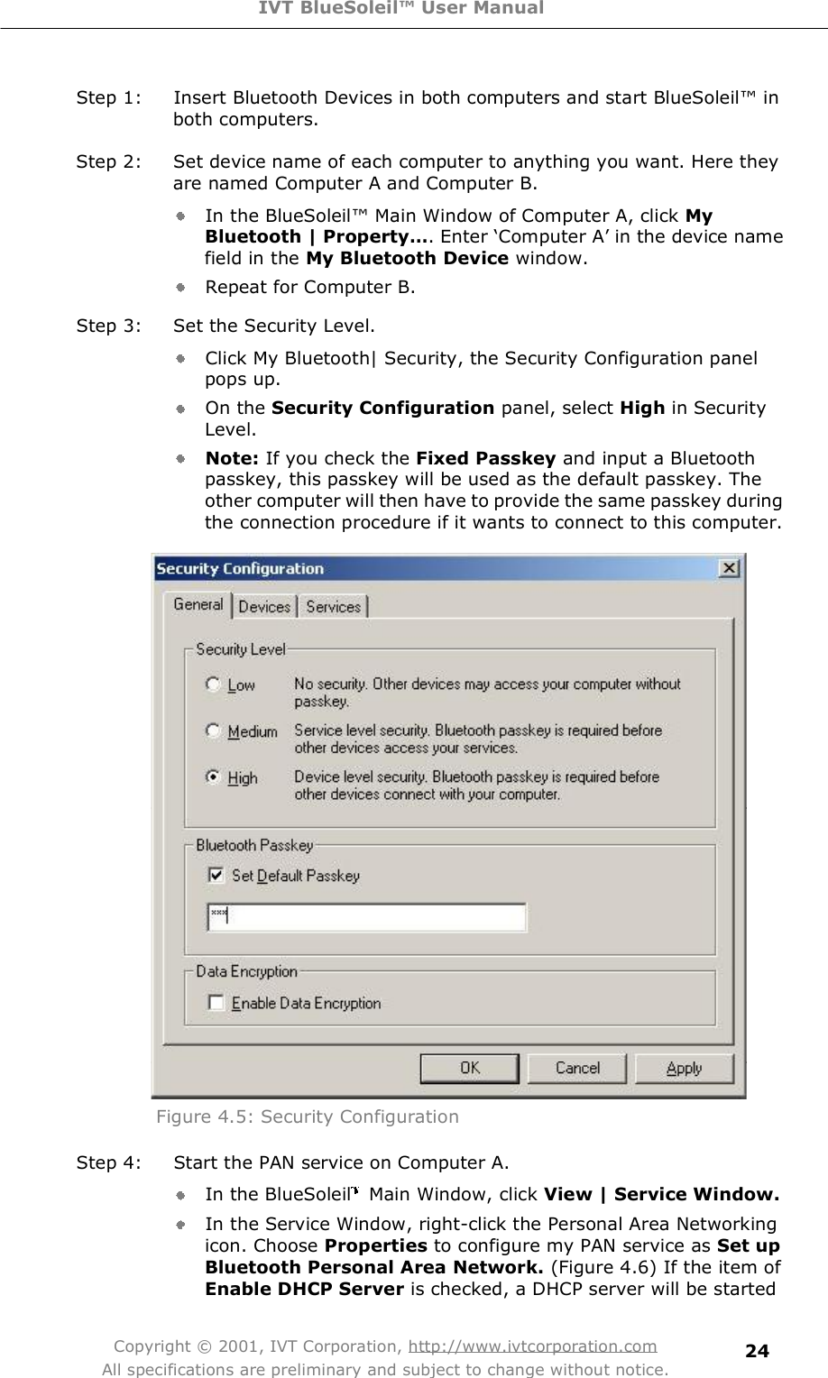Viewport: 828px width, 1378px height.
Task: Switch to the Services tab
Action: [x=333, y=607]
